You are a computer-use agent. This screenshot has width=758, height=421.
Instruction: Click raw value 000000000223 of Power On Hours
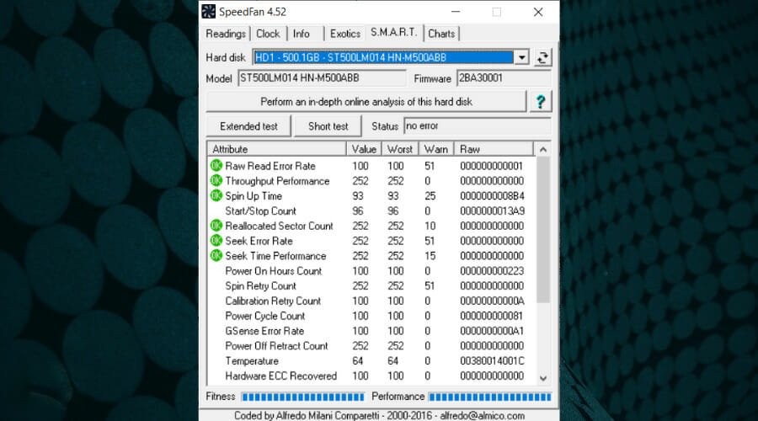[492, 270]
